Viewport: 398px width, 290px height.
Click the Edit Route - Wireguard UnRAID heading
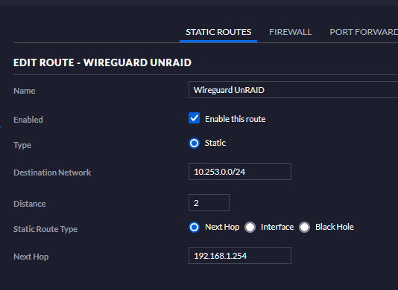point(102,62)
